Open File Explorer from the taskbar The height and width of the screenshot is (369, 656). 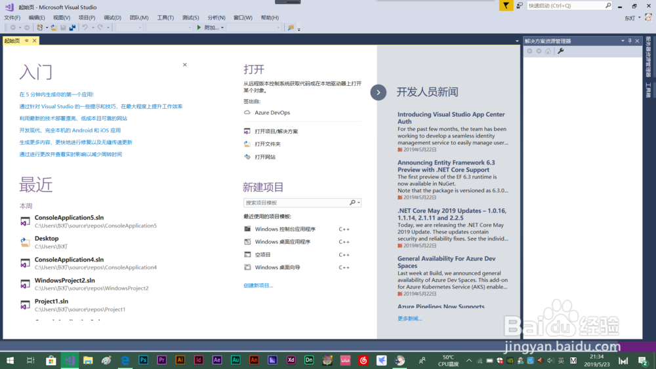point(88,360)
